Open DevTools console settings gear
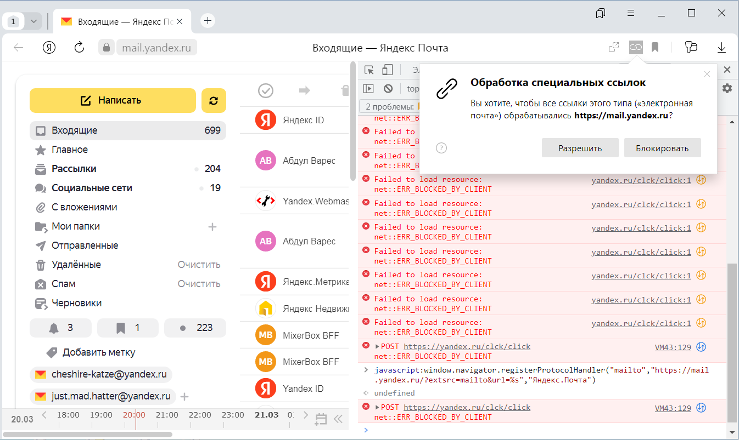Viewport: 739px width, 440px height. (727, 88)
